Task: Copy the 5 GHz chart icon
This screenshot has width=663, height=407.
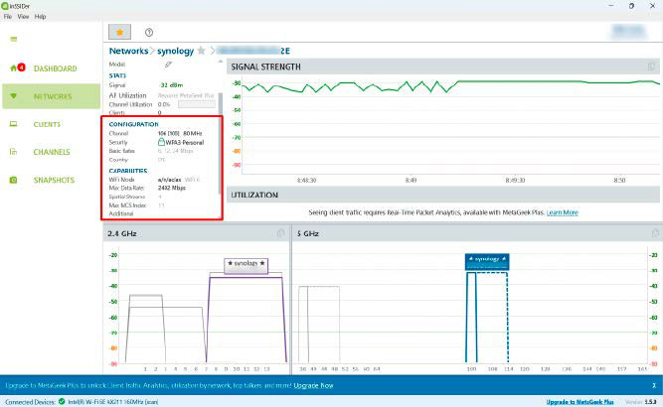Action: pyautogui.click(x=655, y=233)
